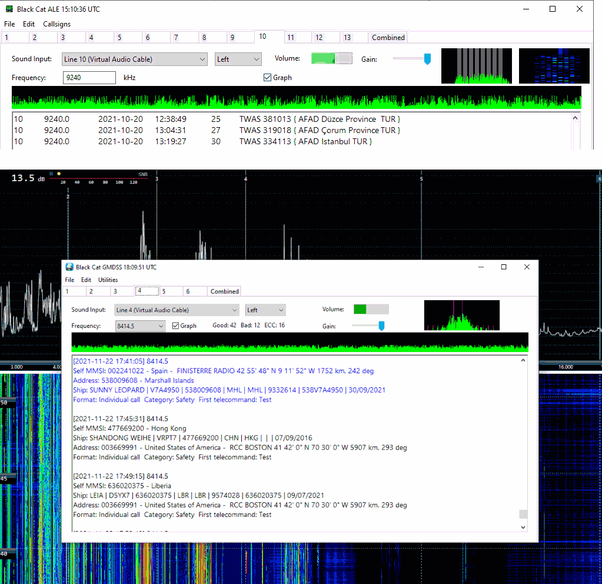Open File menu in GMDSS window
The width and height of the screenshot is (602, 584).
coord(69,280)
